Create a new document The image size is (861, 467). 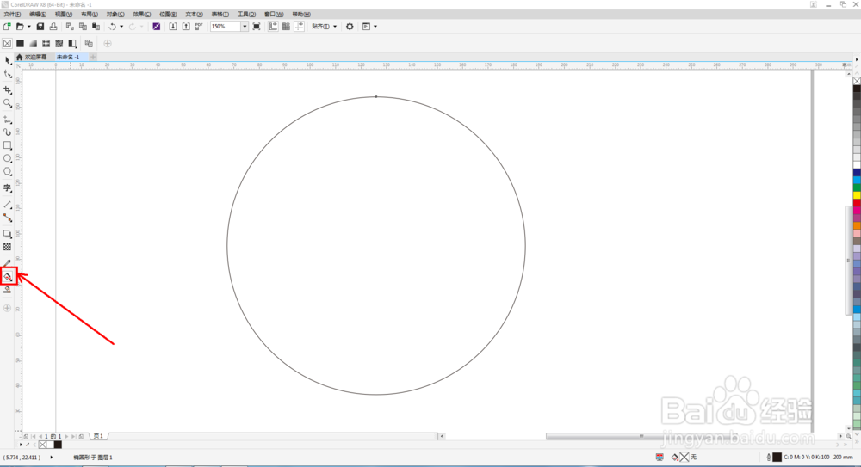pyautogui.click(x=7, y=27)
